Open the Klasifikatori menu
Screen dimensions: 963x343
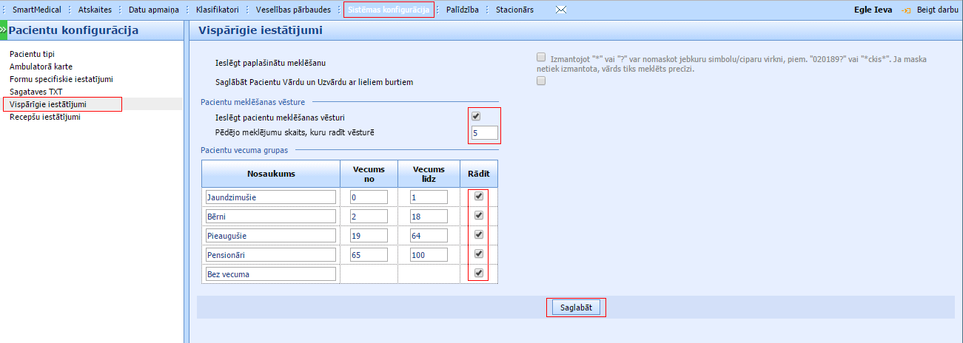[217, 10]
